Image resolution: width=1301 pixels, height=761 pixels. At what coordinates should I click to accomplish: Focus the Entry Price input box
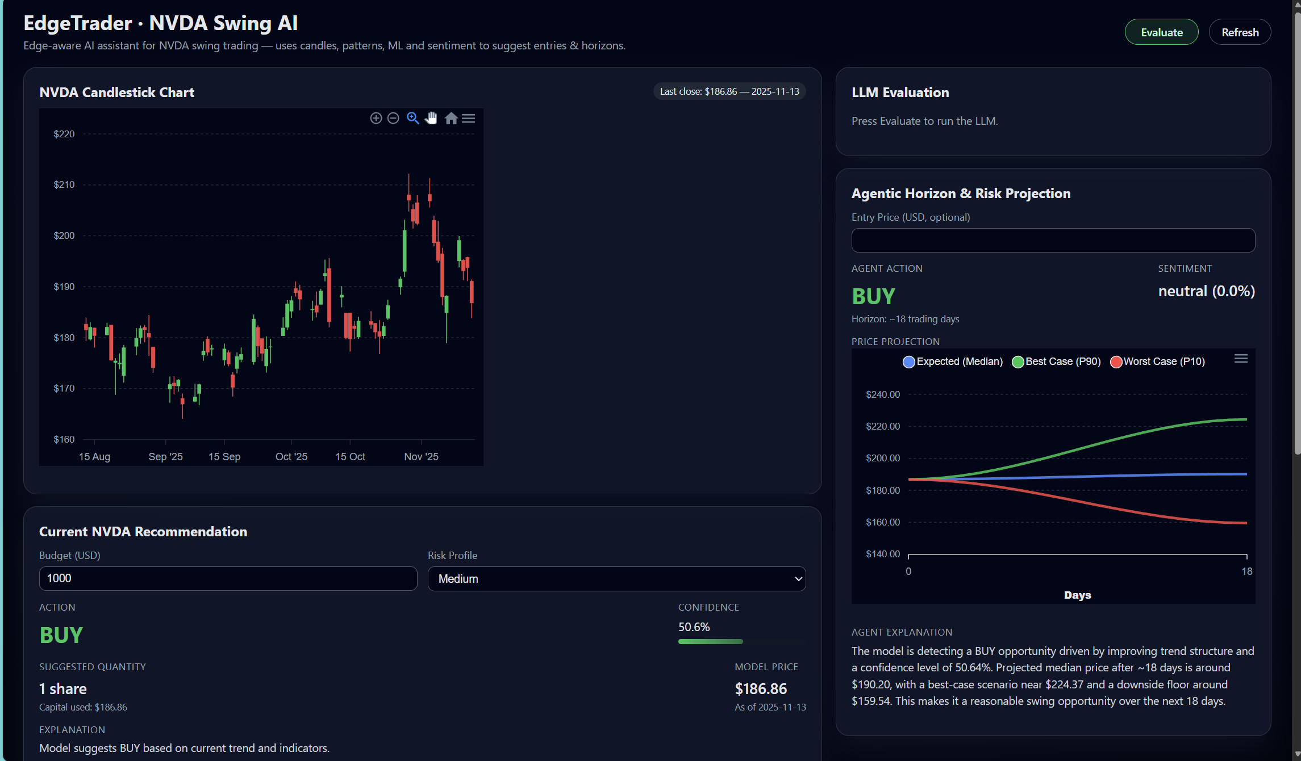tap(1053, 241)
